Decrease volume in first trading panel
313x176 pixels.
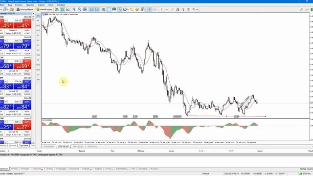(x=6, y=21)
